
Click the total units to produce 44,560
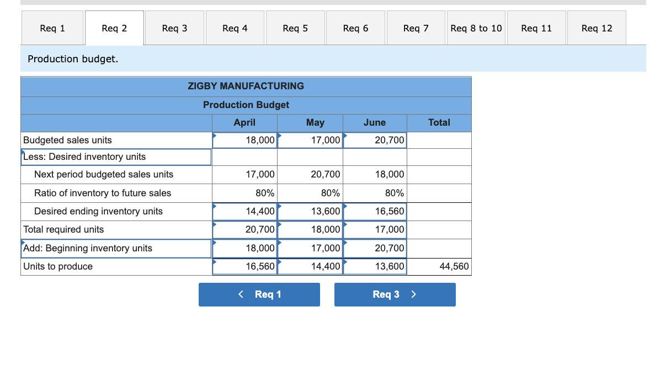(454, 266)
